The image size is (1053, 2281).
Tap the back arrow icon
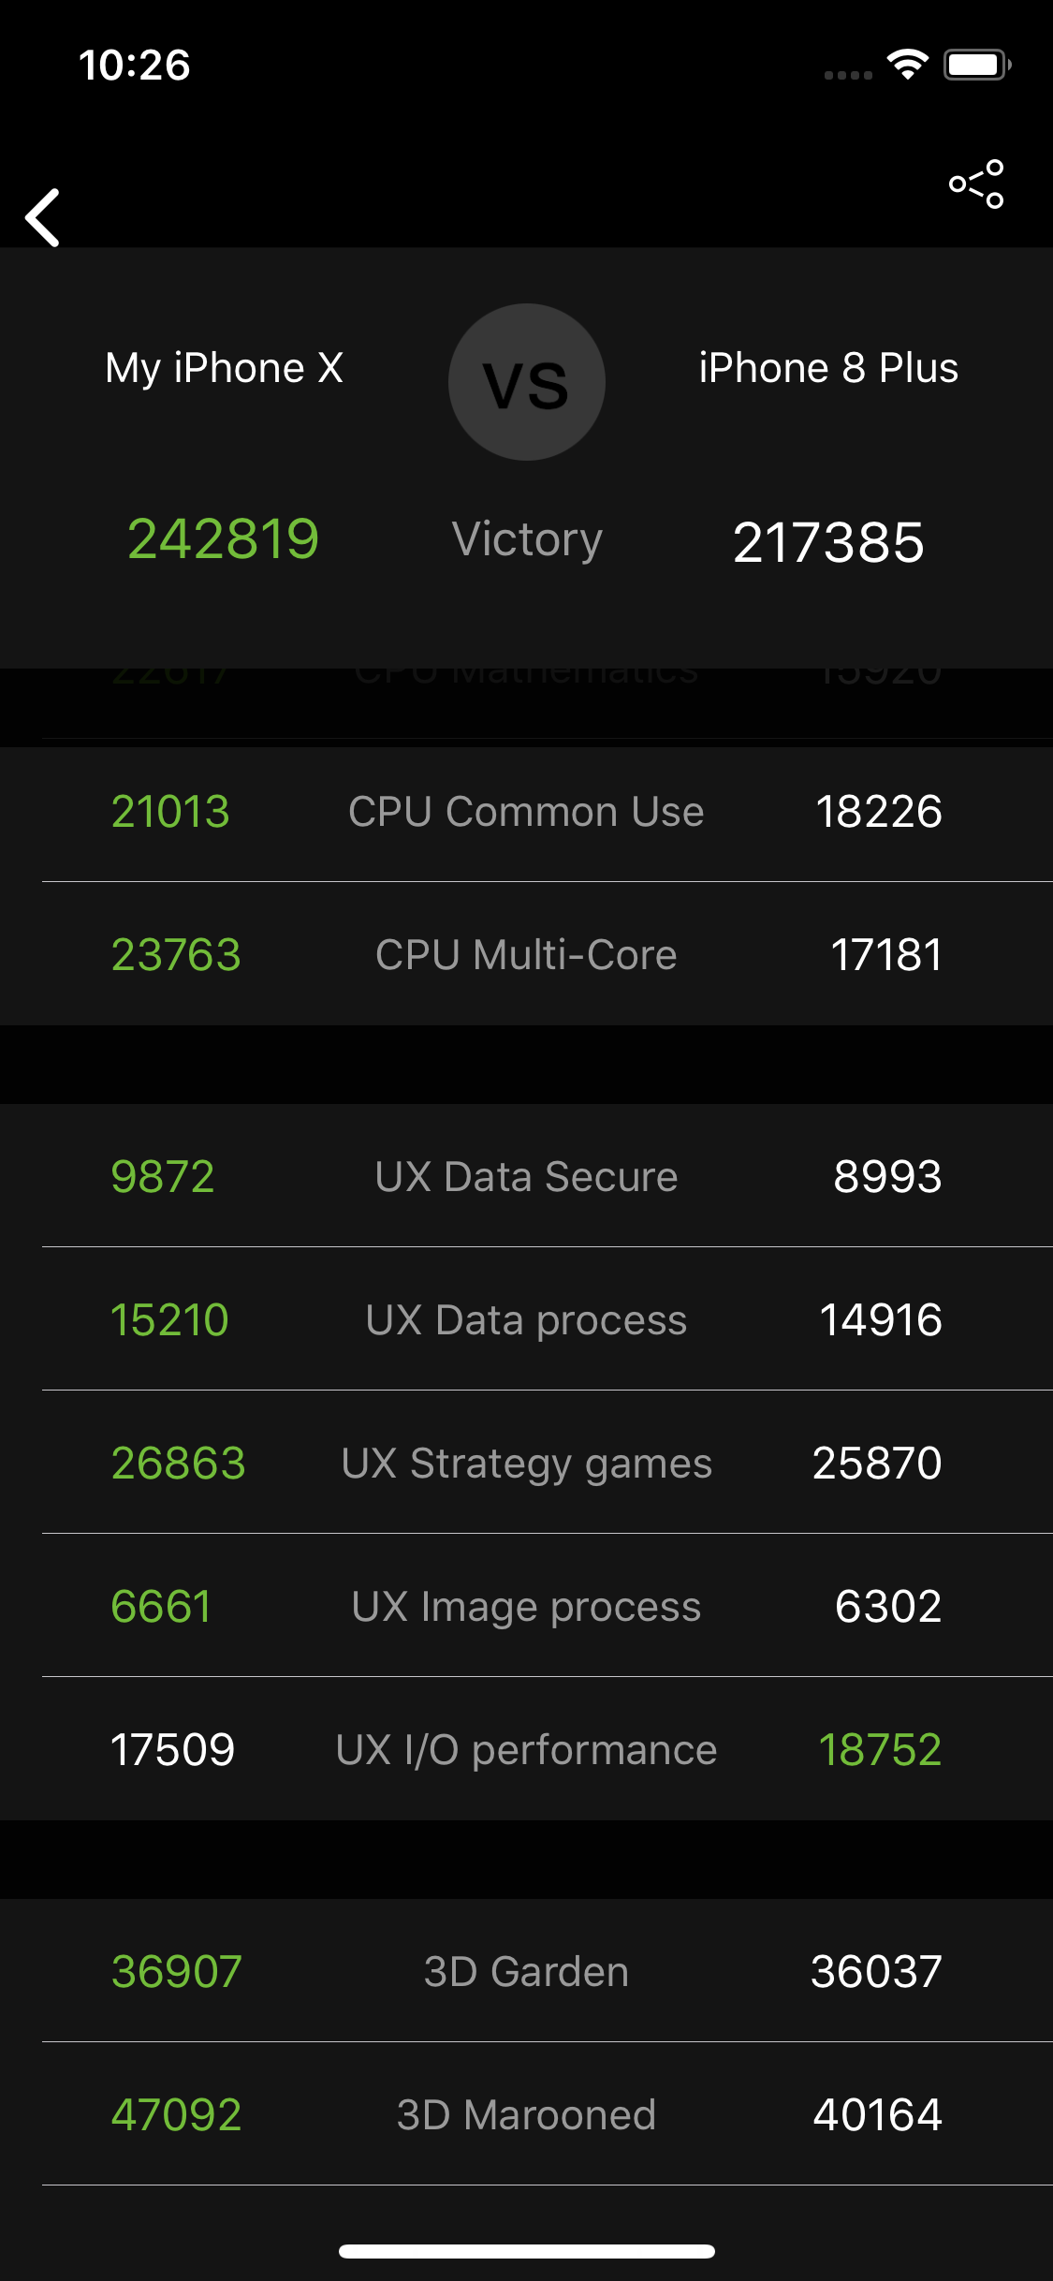[x=43, y=217]
